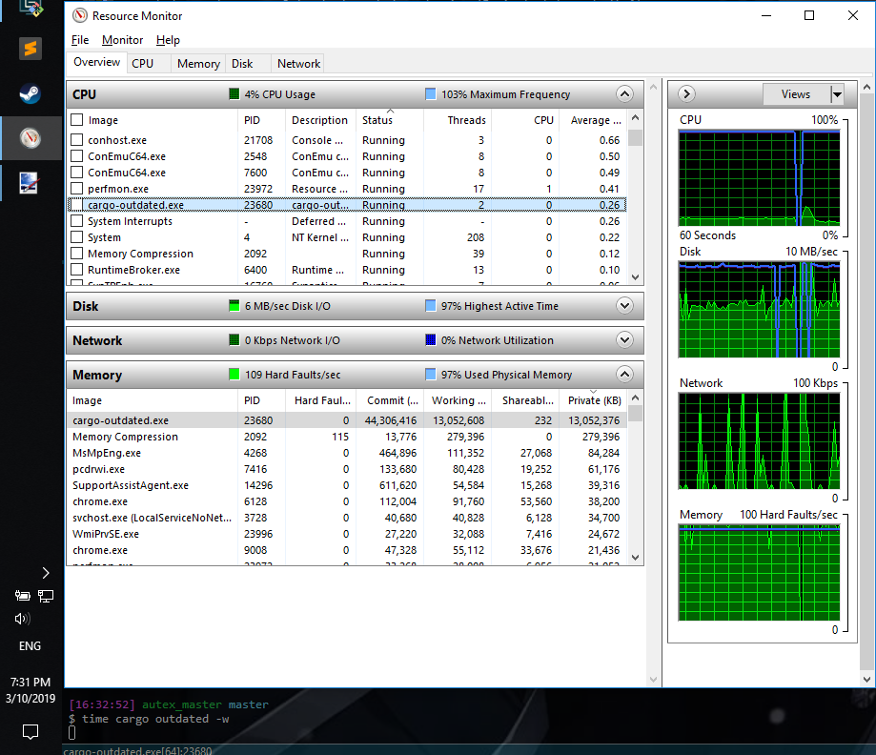This screenshot has width=876, height=755.
Task: Expand the Network section
Action: click(x=624, y=339)
